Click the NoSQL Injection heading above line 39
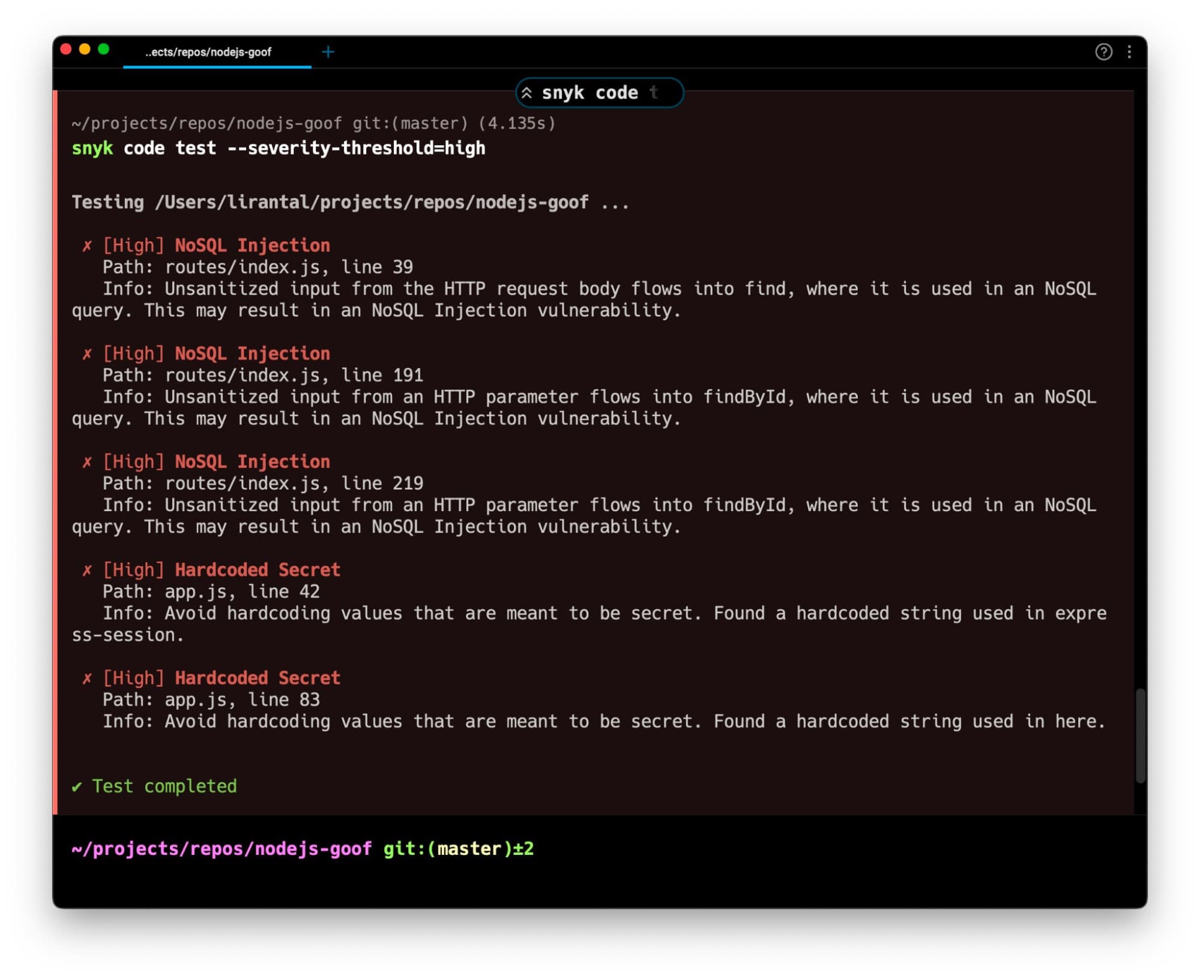This screenshot has width=1200, height=979. coord(252,245)
